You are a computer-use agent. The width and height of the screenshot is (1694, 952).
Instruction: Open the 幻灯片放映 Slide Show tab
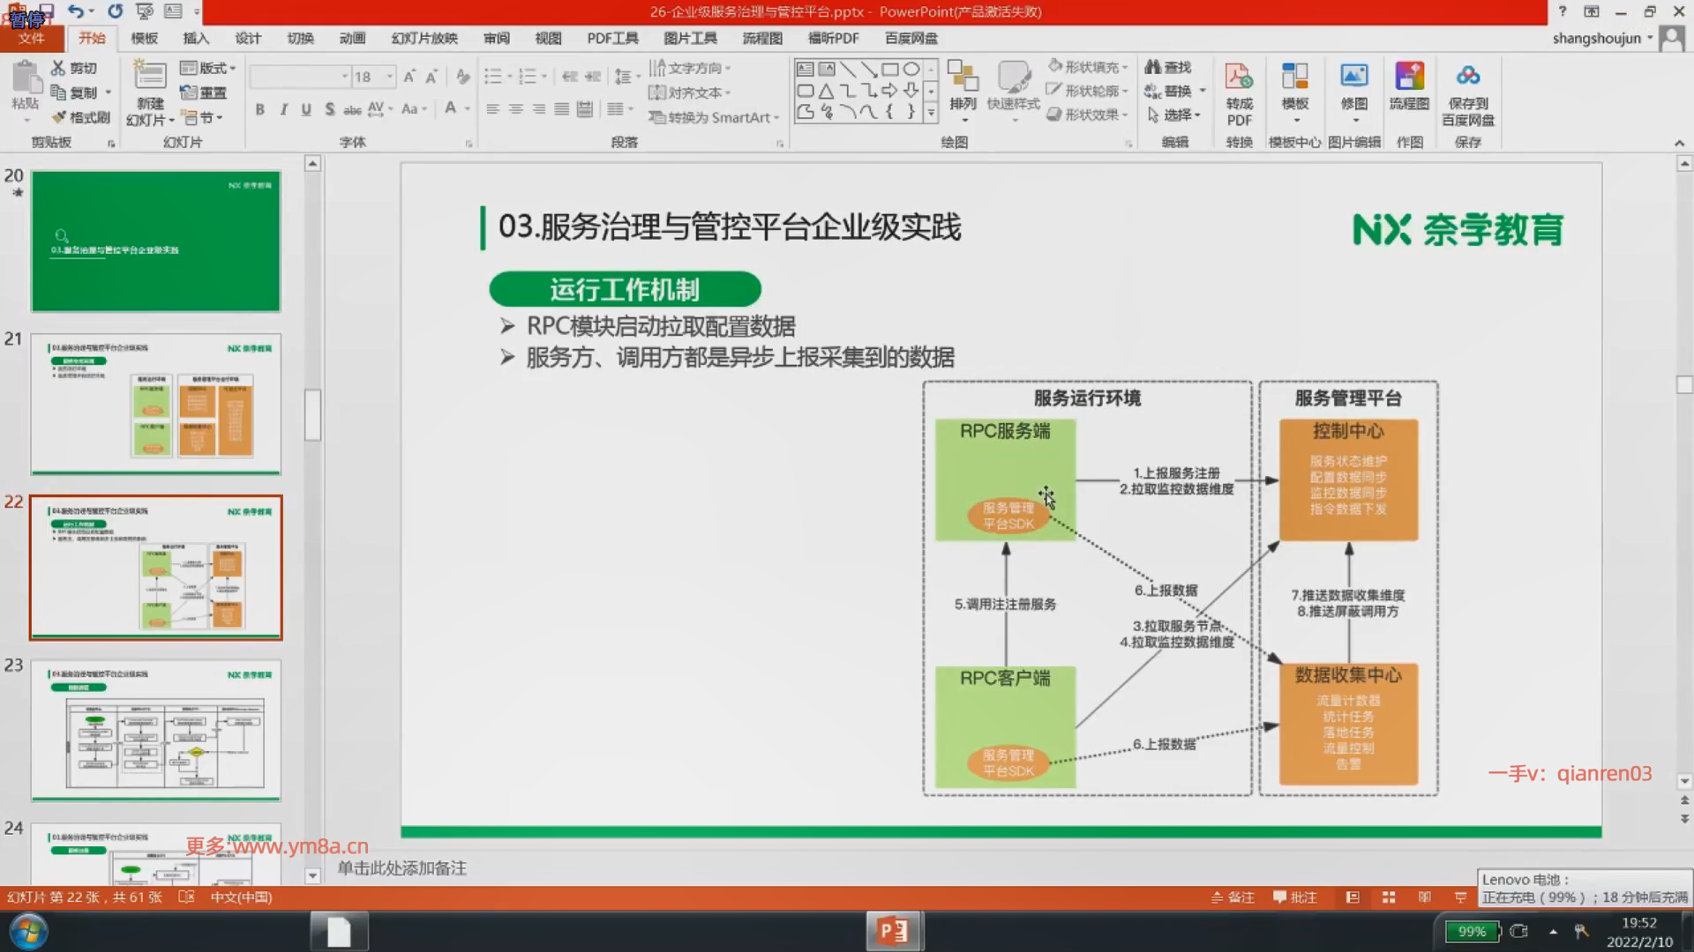424,38
